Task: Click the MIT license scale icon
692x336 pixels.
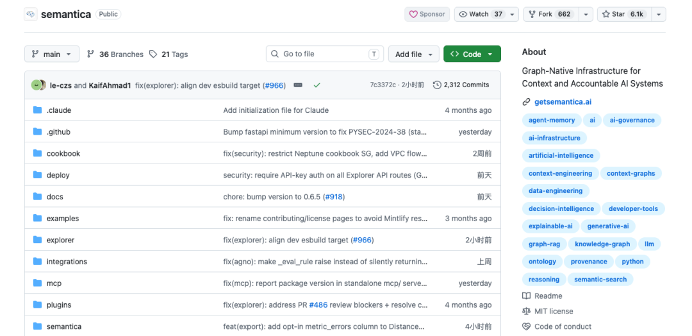Action: (526, 311)
